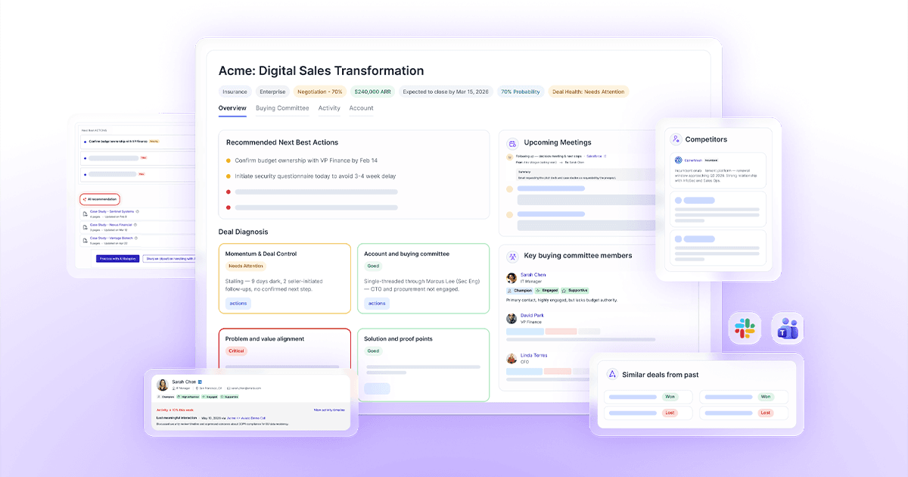
Task: Open Case Study - Sentinel Systems link
Action: coord(112,211)
